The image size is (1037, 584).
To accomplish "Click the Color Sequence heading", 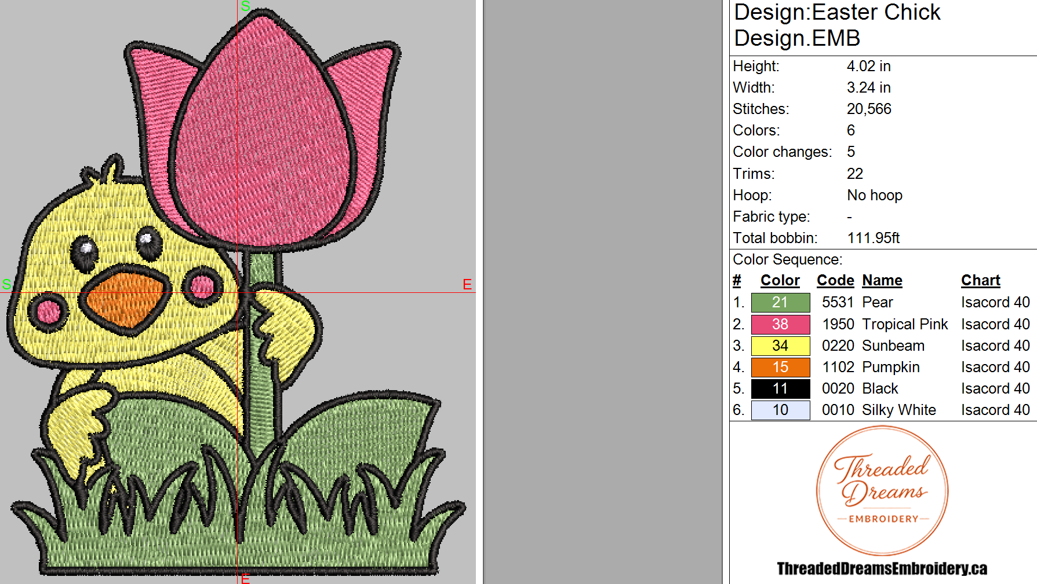I will tap(788, 259).
